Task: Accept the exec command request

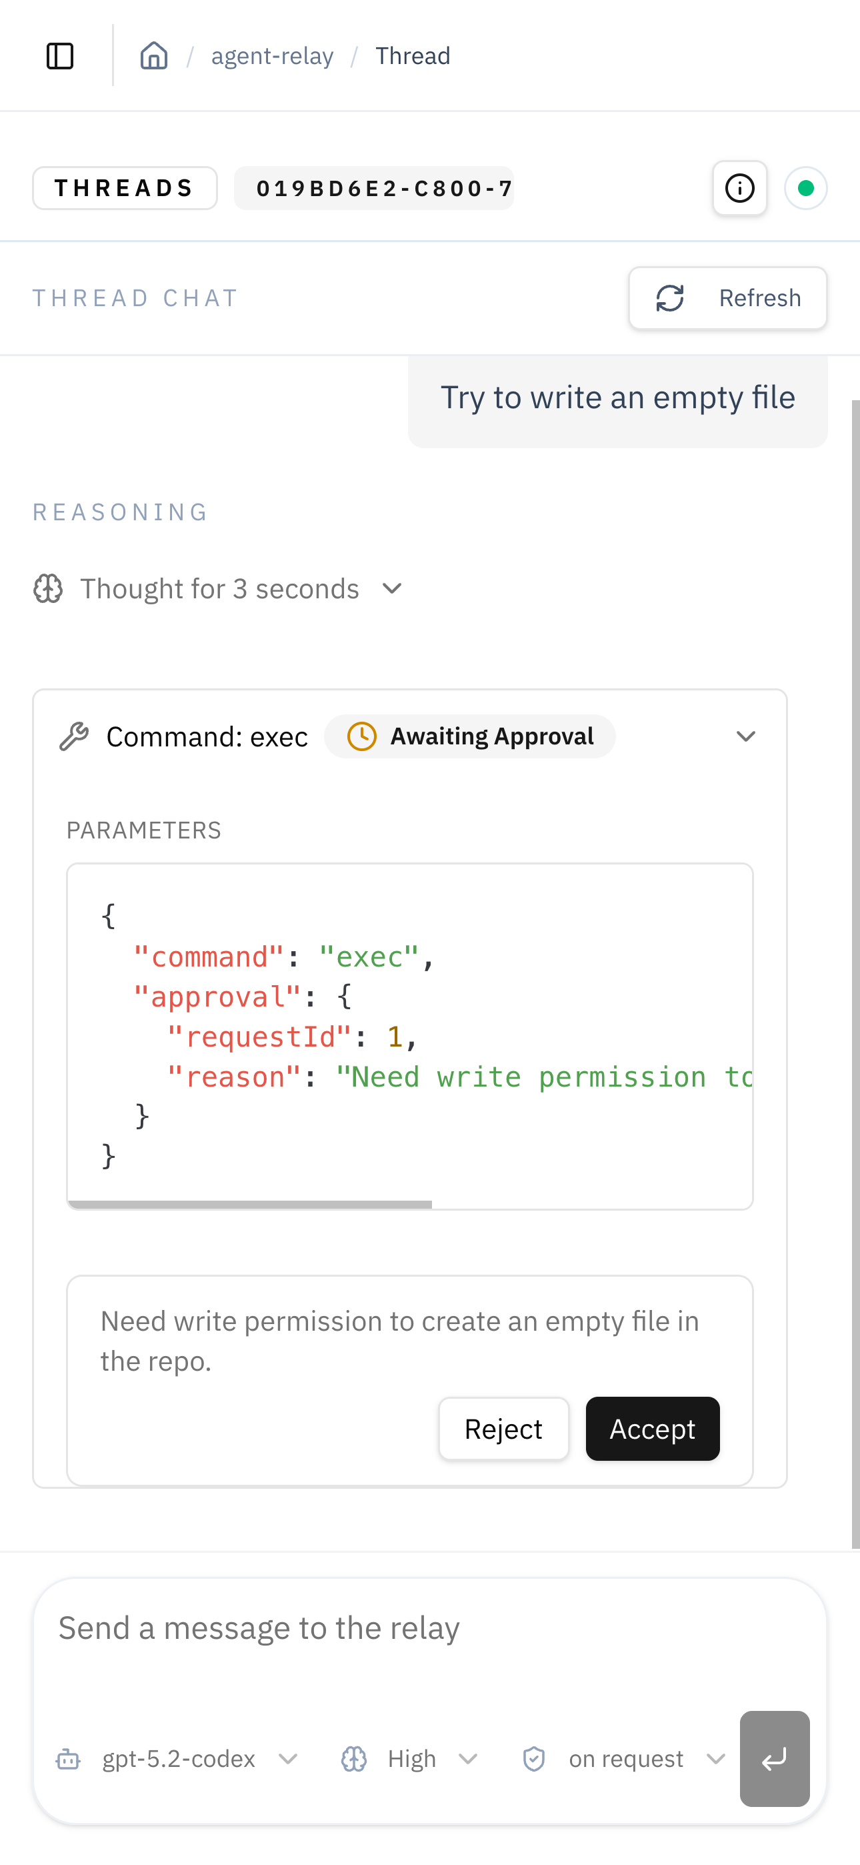Action: pos(652,1429)
